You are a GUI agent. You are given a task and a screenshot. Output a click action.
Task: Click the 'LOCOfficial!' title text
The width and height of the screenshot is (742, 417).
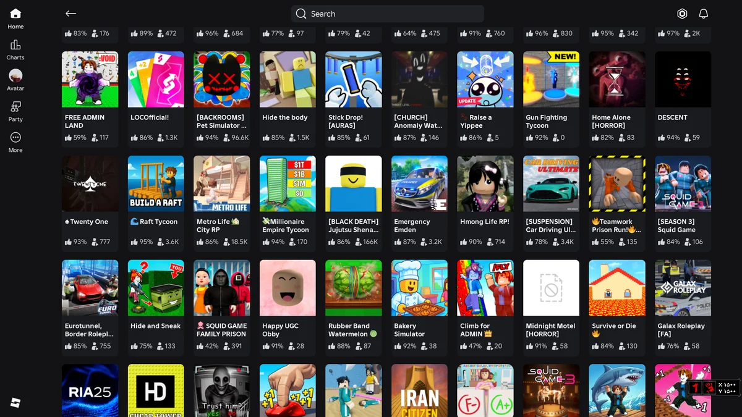coord(150,117)
